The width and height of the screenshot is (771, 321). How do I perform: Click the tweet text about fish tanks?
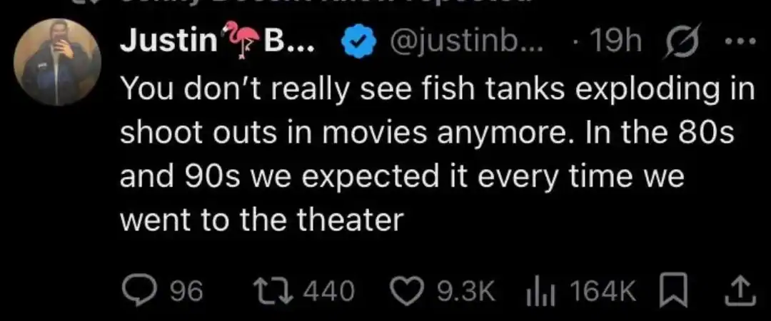(x=435, y=154)
